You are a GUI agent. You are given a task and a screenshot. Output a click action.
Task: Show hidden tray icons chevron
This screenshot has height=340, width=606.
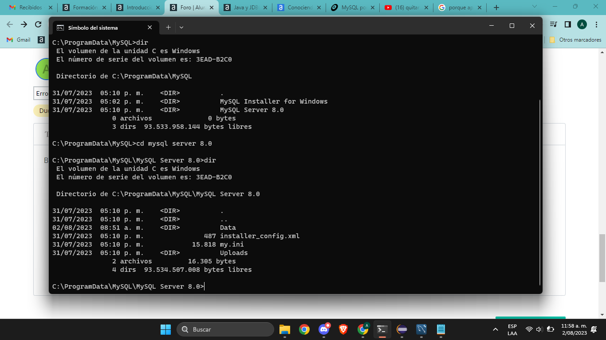[496, 329]
